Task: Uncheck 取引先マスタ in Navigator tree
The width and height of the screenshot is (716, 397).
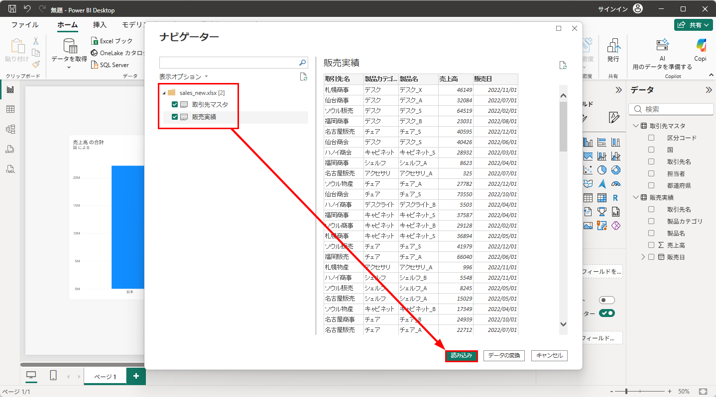Action: pyautogui.click(x=175, y=104)
